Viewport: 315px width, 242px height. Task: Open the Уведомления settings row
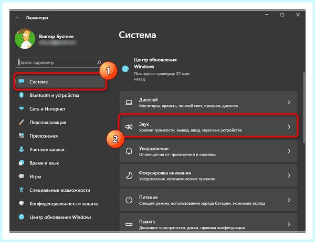pyautogui.click(x=208, y=151)
